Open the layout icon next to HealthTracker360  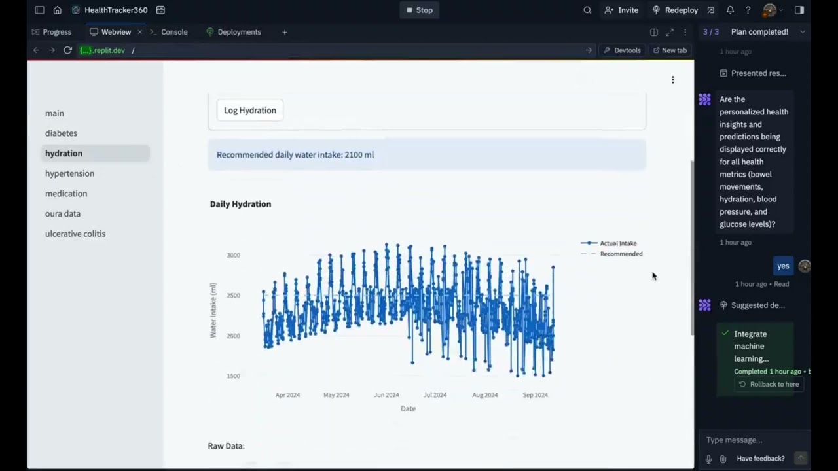(x=160, y=10)
